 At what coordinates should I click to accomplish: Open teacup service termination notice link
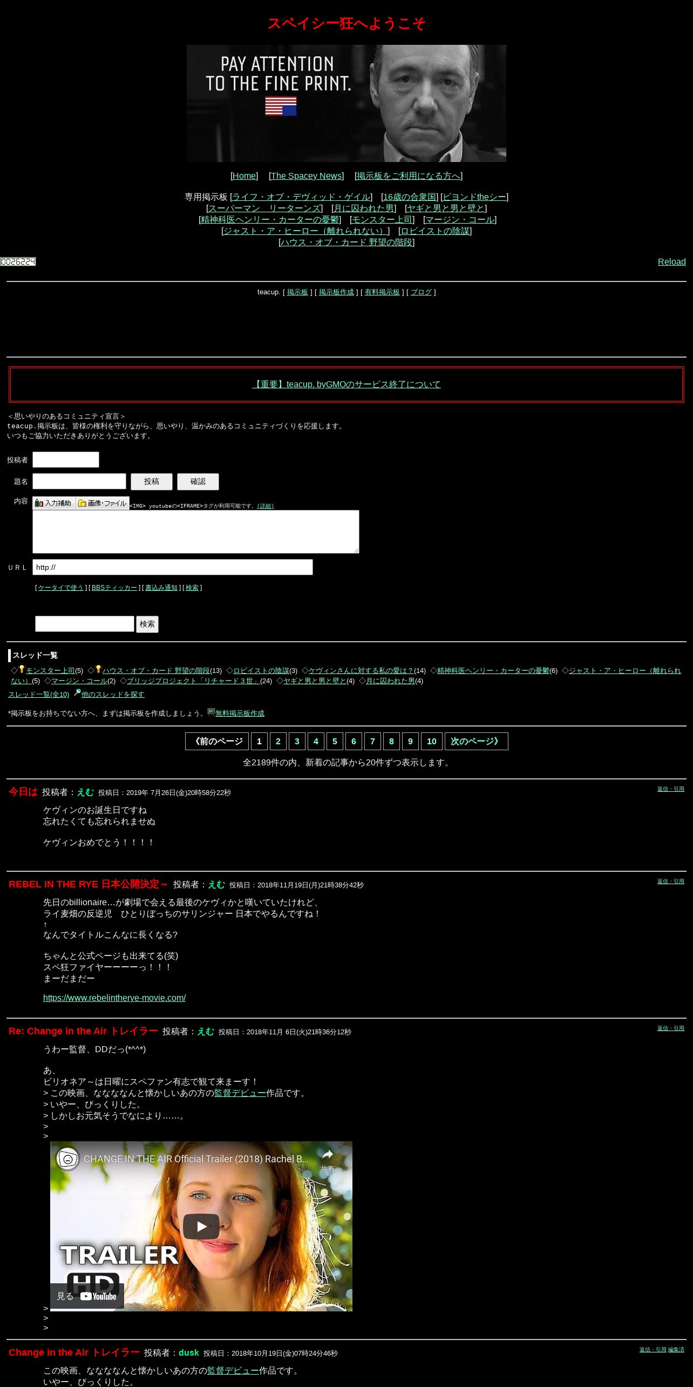(x=346, y=384)
